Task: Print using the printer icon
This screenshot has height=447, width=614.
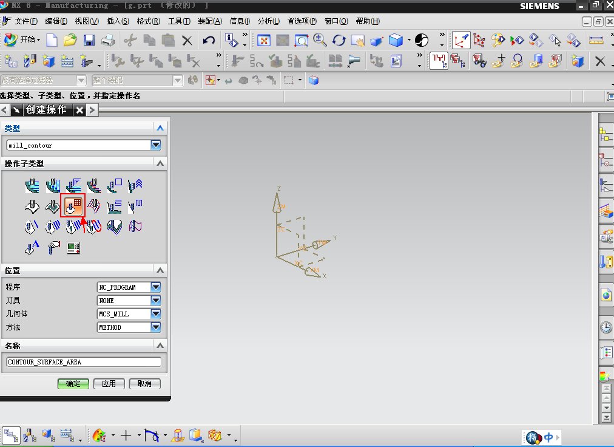Action: tap(108, 40)
